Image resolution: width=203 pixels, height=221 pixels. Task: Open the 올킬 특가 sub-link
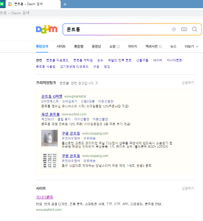tap(64, 119)
